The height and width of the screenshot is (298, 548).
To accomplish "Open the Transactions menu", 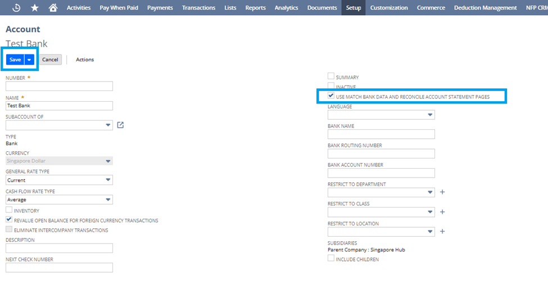I will pos(198,8).
